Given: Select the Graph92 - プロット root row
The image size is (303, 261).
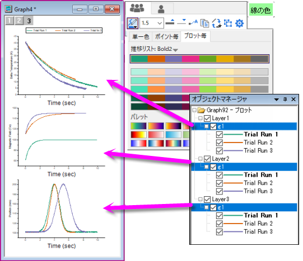Looking at the screenshot, I should [229, 110].
